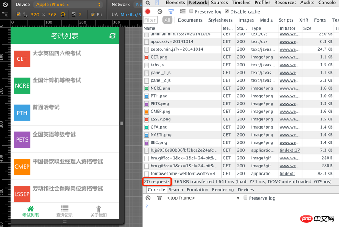Image resolution: width=339 pixels, height=227 pixels.
Task: Click the emulation drawer toggle icon under reset
Action: (5, 14)
